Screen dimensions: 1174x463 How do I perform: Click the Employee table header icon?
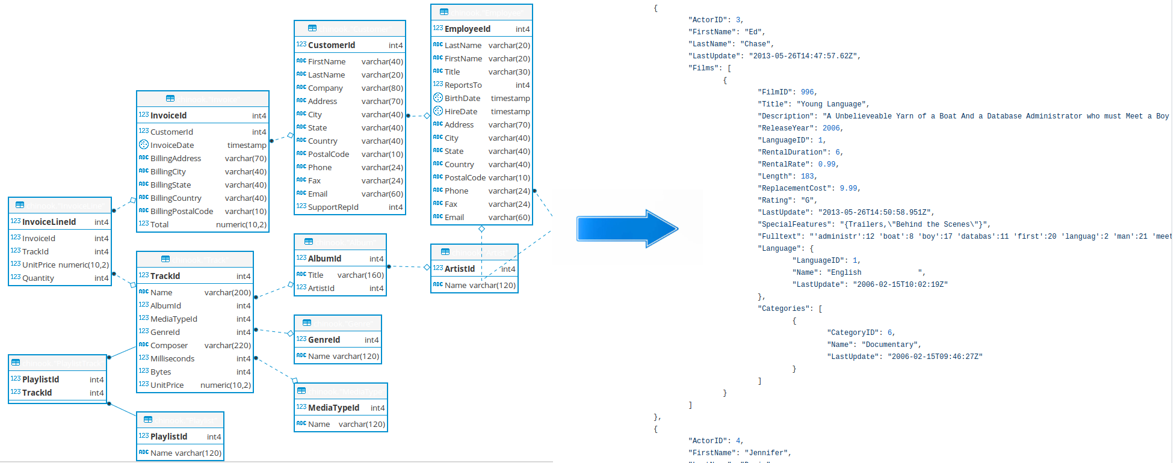coord(444,12)
